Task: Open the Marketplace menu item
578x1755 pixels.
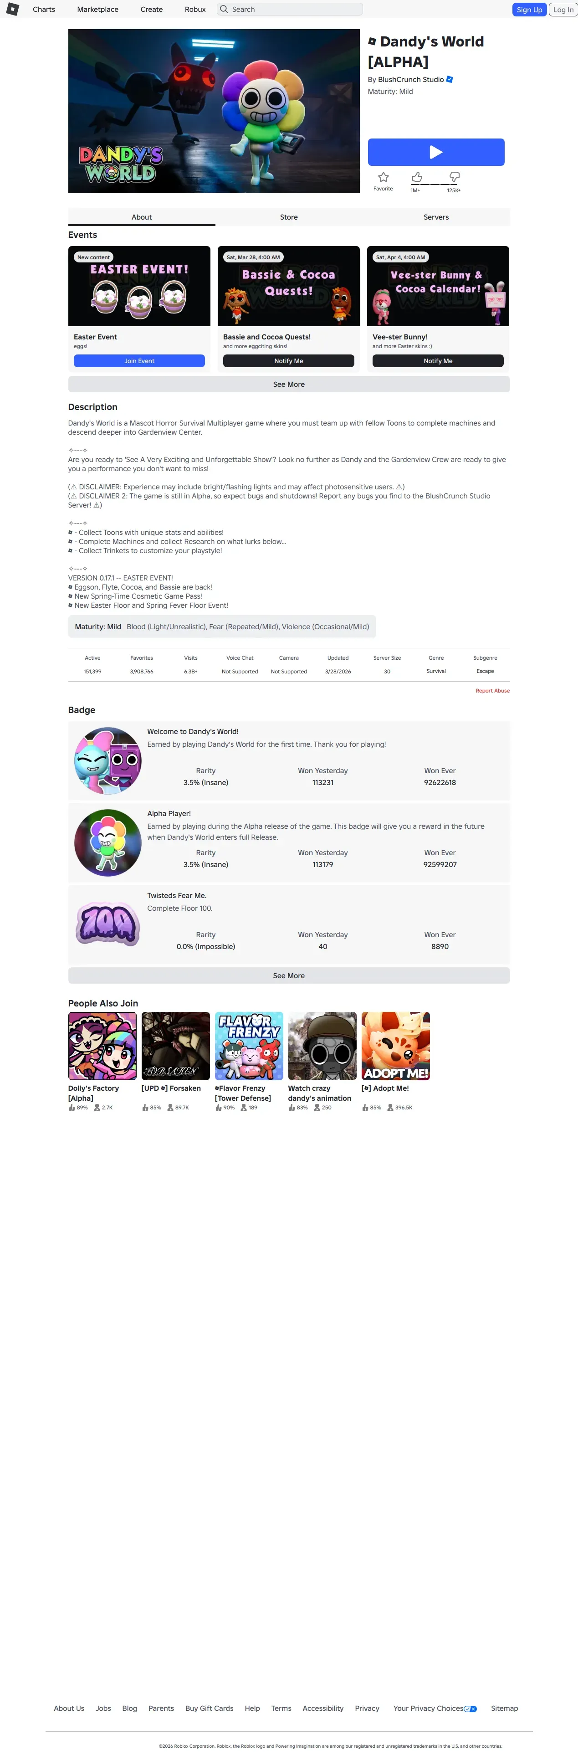Action: [x=97, y=10]
